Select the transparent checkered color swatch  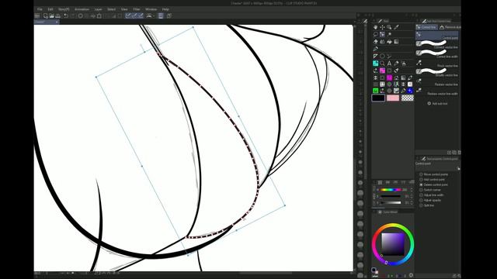407,98
